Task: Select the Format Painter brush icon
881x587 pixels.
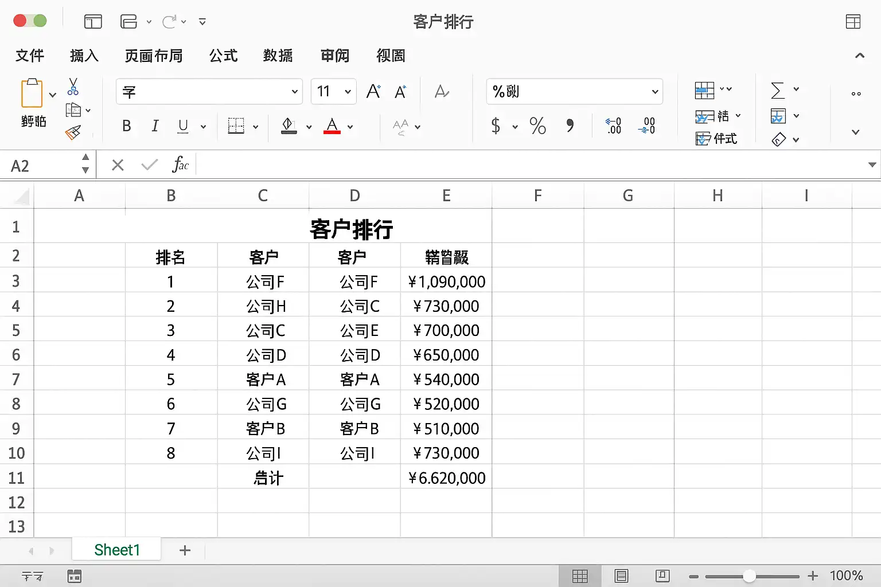Action: tap(73, 133)
